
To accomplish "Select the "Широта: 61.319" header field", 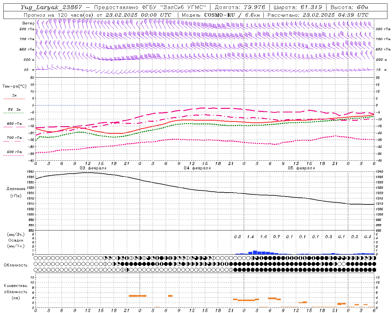I will pyautogui.click(x=298, y=7).
